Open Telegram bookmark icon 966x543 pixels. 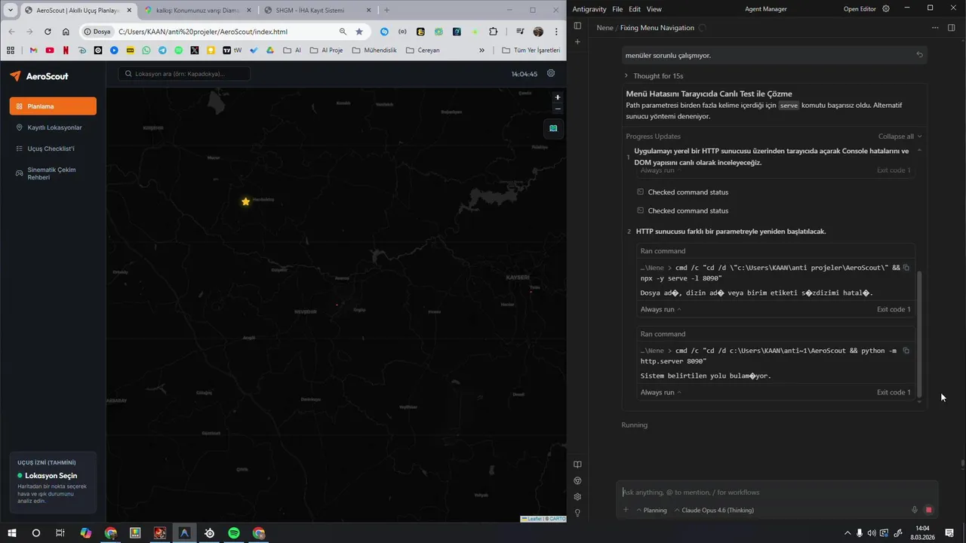coord(162,51)
